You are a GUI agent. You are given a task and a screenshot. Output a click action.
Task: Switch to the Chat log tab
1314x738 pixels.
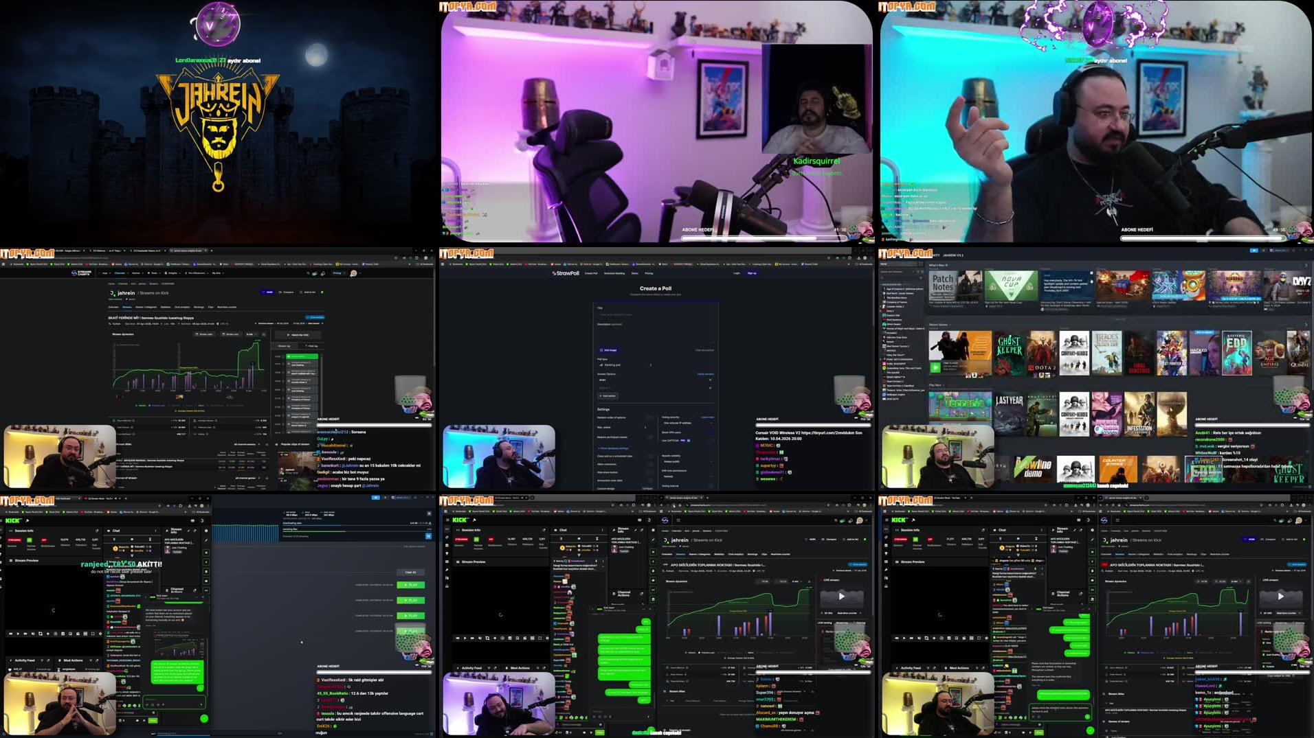[x=313, y=346]
